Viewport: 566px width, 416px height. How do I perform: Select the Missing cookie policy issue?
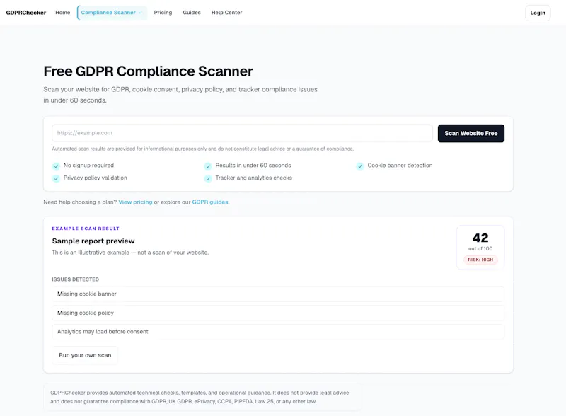click(278, 313)
